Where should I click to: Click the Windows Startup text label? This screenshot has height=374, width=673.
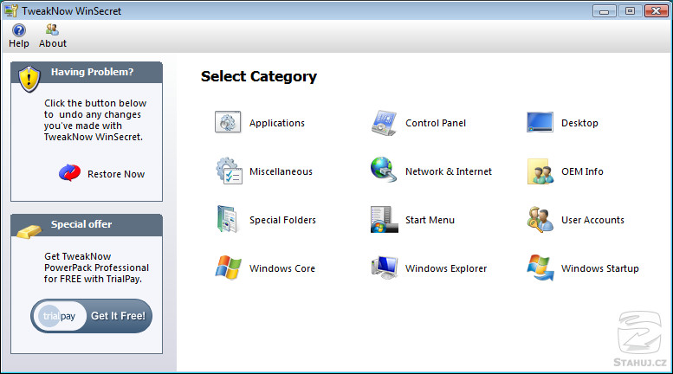(599, 268)
